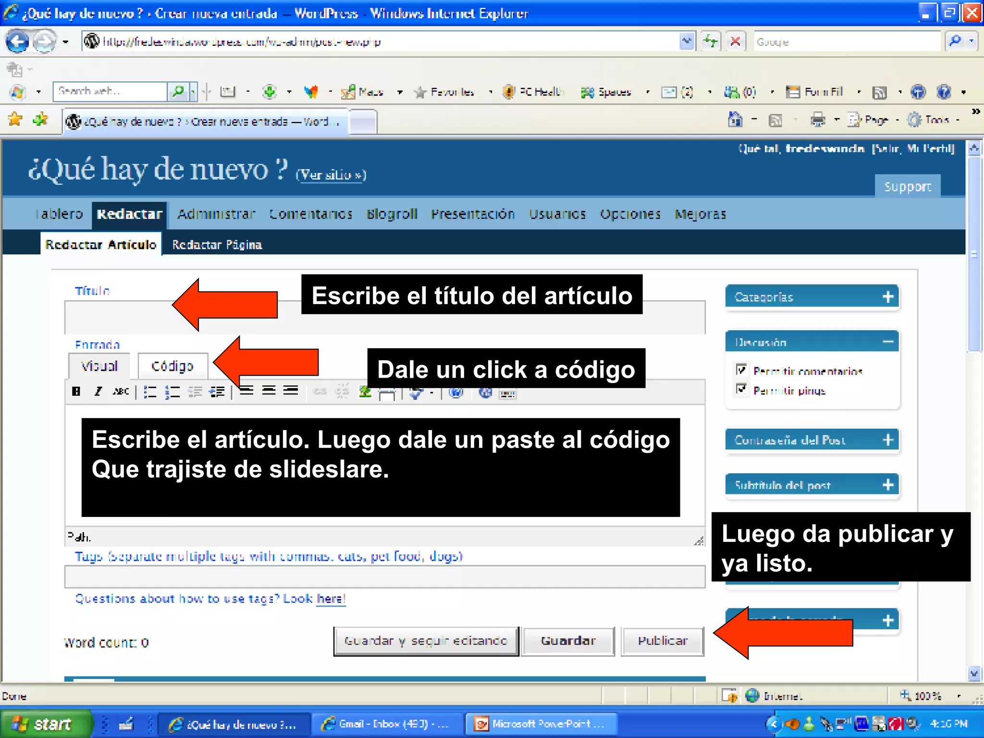984x738 pixels.
Task: Click into the Tags input field
Action: click(x=385, y=577)
